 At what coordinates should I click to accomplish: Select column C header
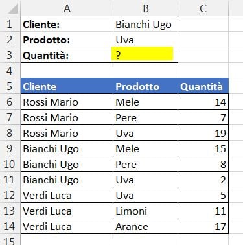pyautogui.click(x=203, y=8)
